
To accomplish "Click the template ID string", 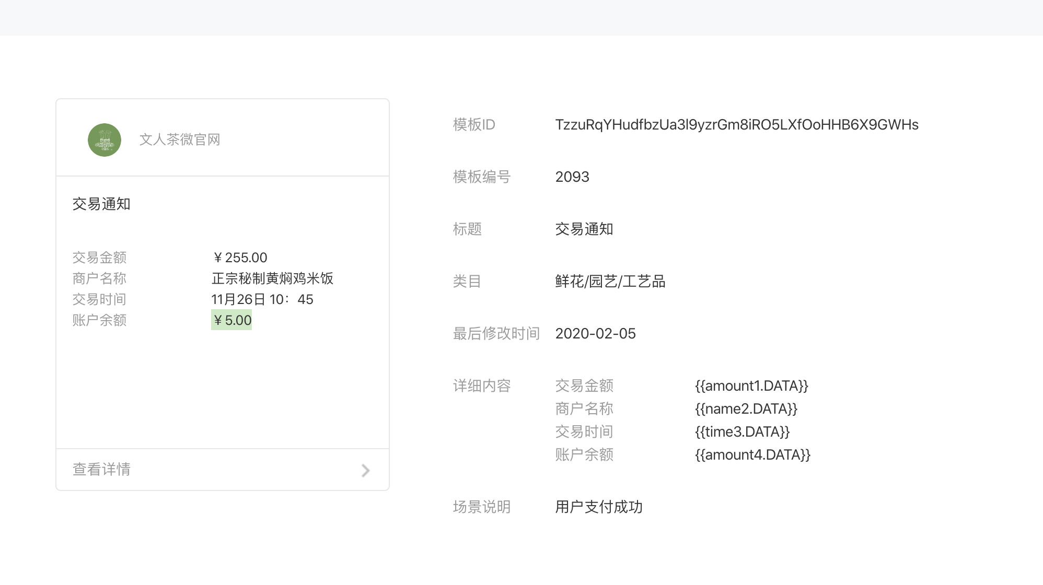I will click(736, 125).
